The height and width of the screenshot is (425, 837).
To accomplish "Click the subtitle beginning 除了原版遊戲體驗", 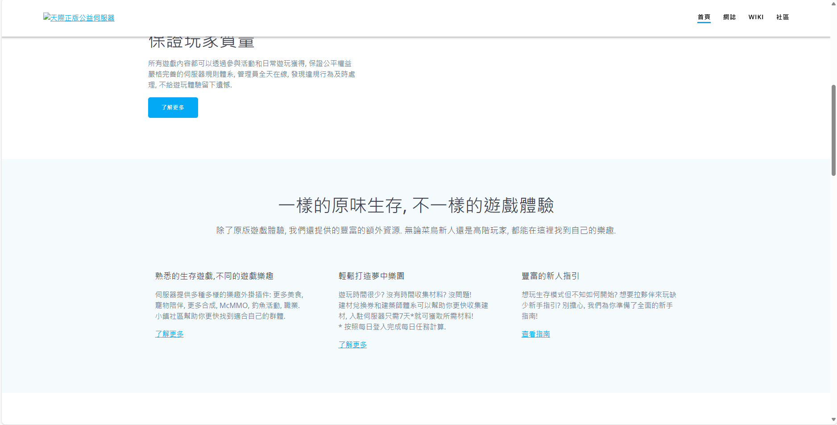I will (x=416, y=230).
